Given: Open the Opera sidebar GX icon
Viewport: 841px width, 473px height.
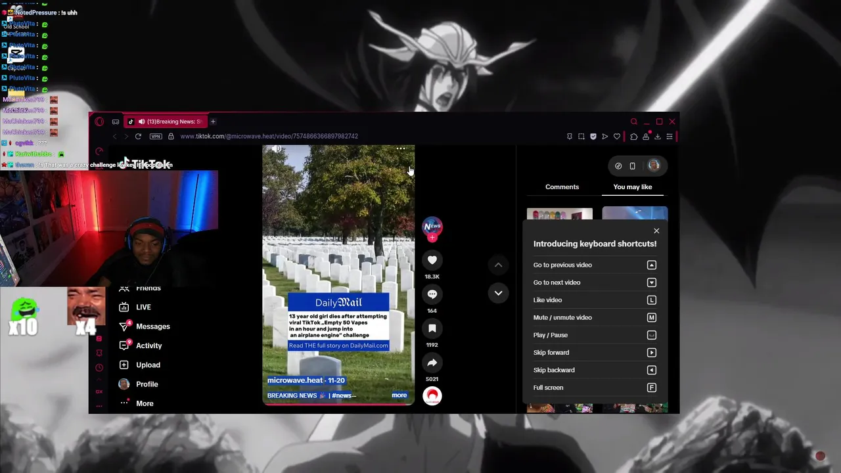Looking at the screenshot, I should [x=99, y=392].
